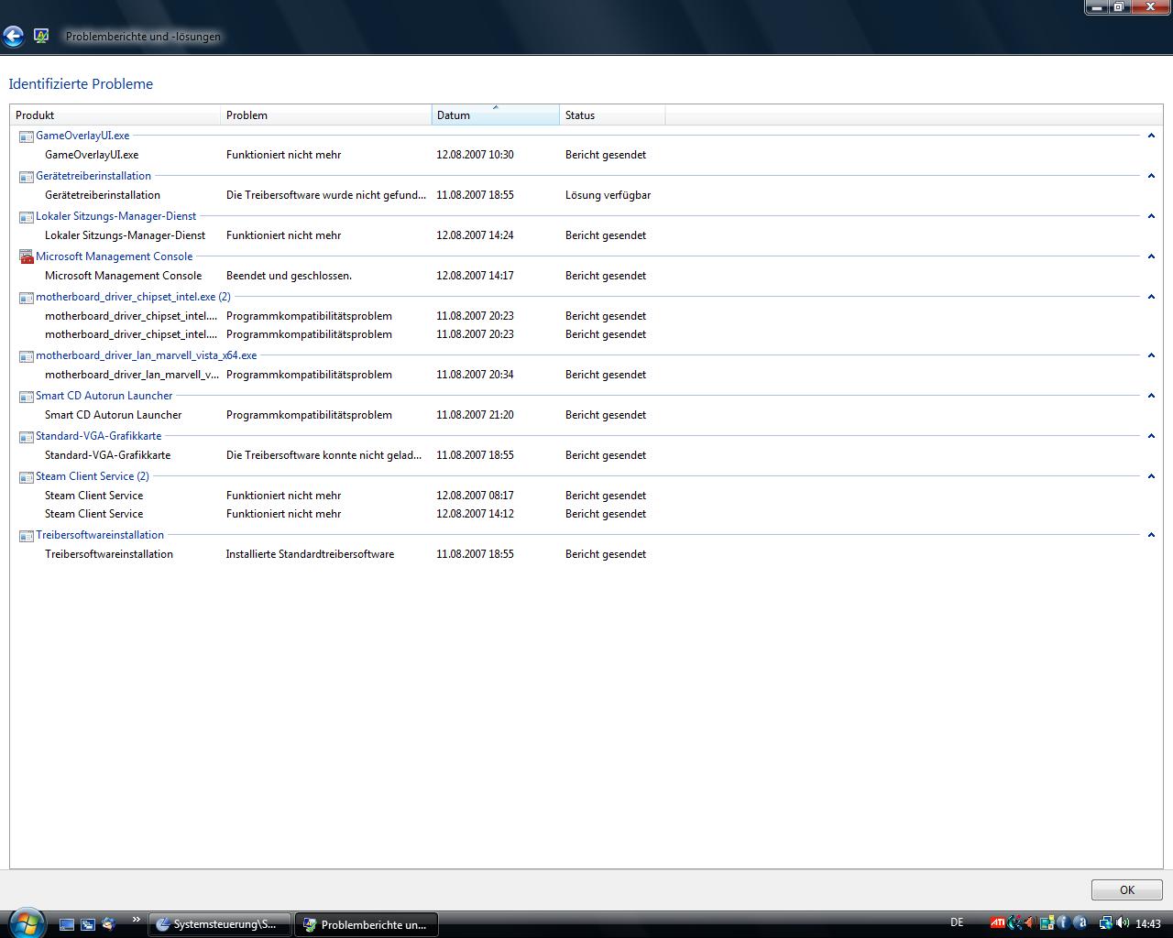1173x938 pixels.
Task: Open the volume control tray icon
Action: click(1124, 923)
